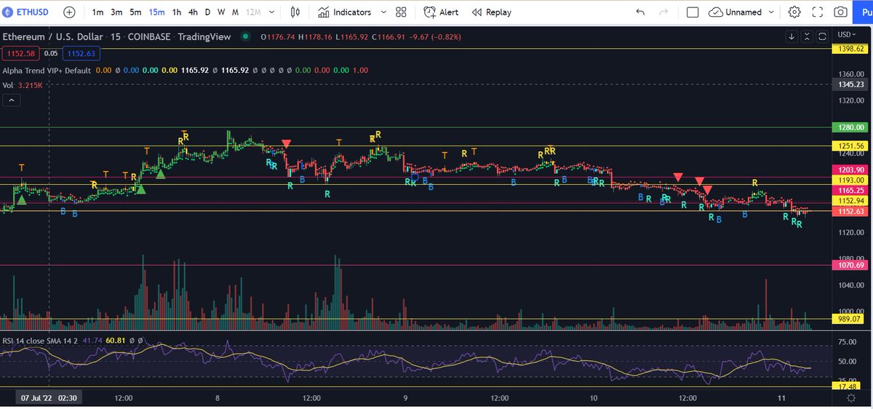Open the chart settings gear
The width and height of the screenshot is (873, 409).
pos(794,12)
